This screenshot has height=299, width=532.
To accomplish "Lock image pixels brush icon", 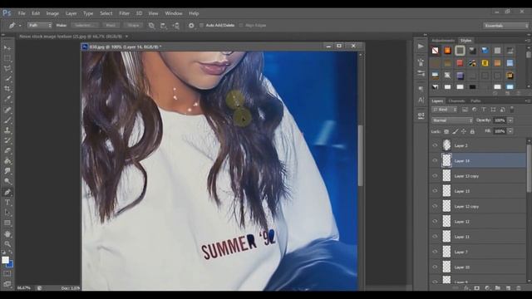I will tap(455, 131).
